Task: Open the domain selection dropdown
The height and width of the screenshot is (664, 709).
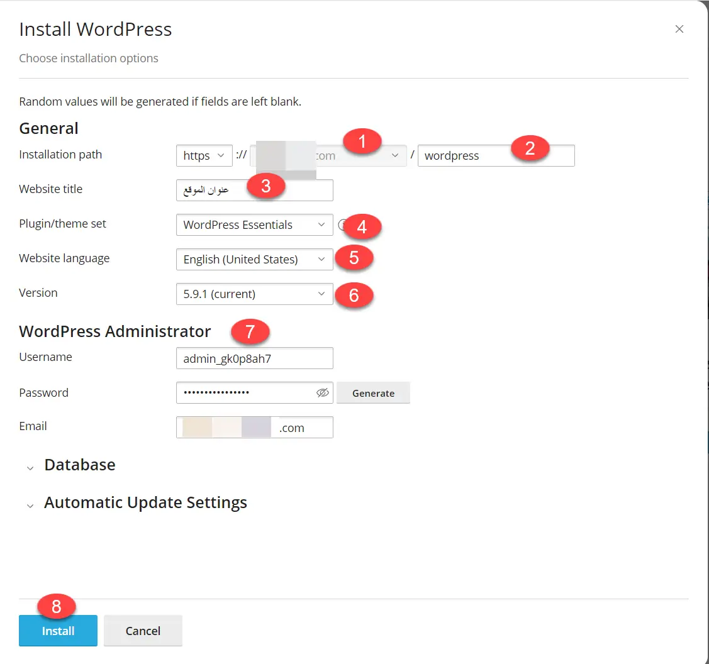Action: 328,155
